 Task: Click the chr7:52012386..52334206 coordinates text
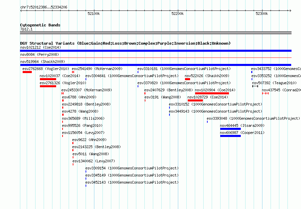[x=44, y=7]
